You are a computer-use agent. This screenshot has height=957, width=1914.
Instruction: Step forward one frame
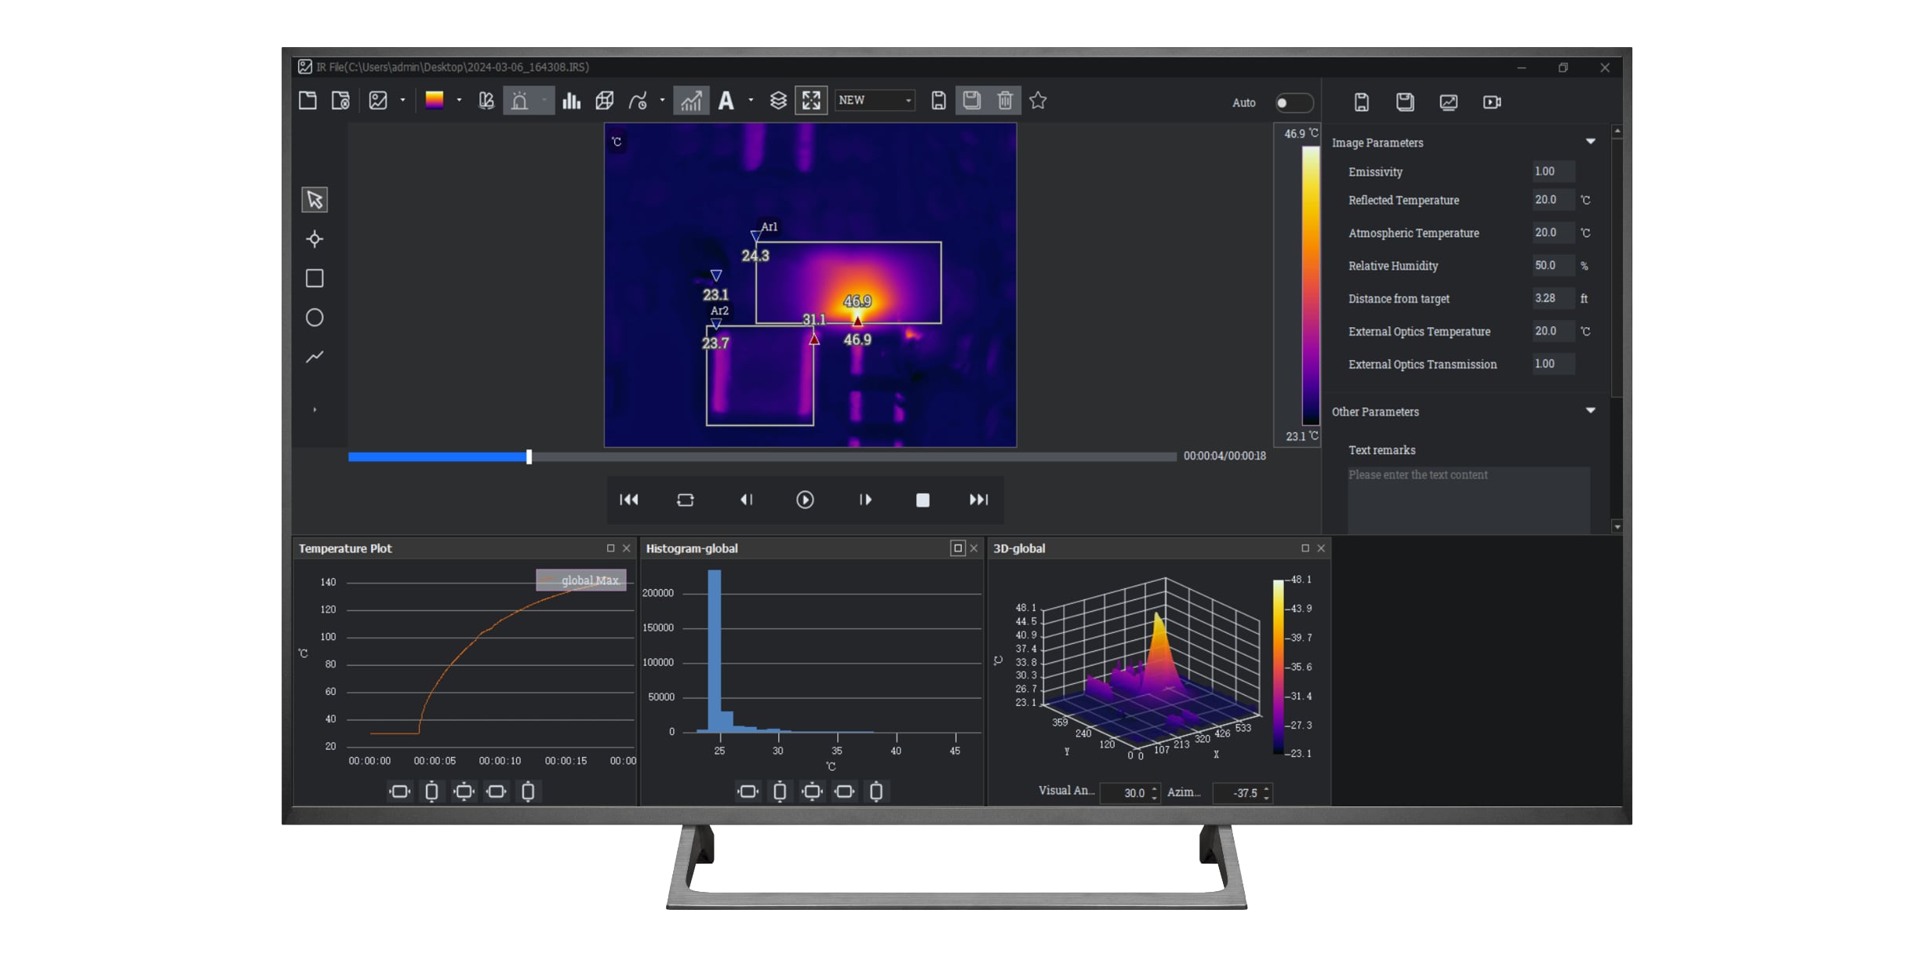click(x=865, y=500)
